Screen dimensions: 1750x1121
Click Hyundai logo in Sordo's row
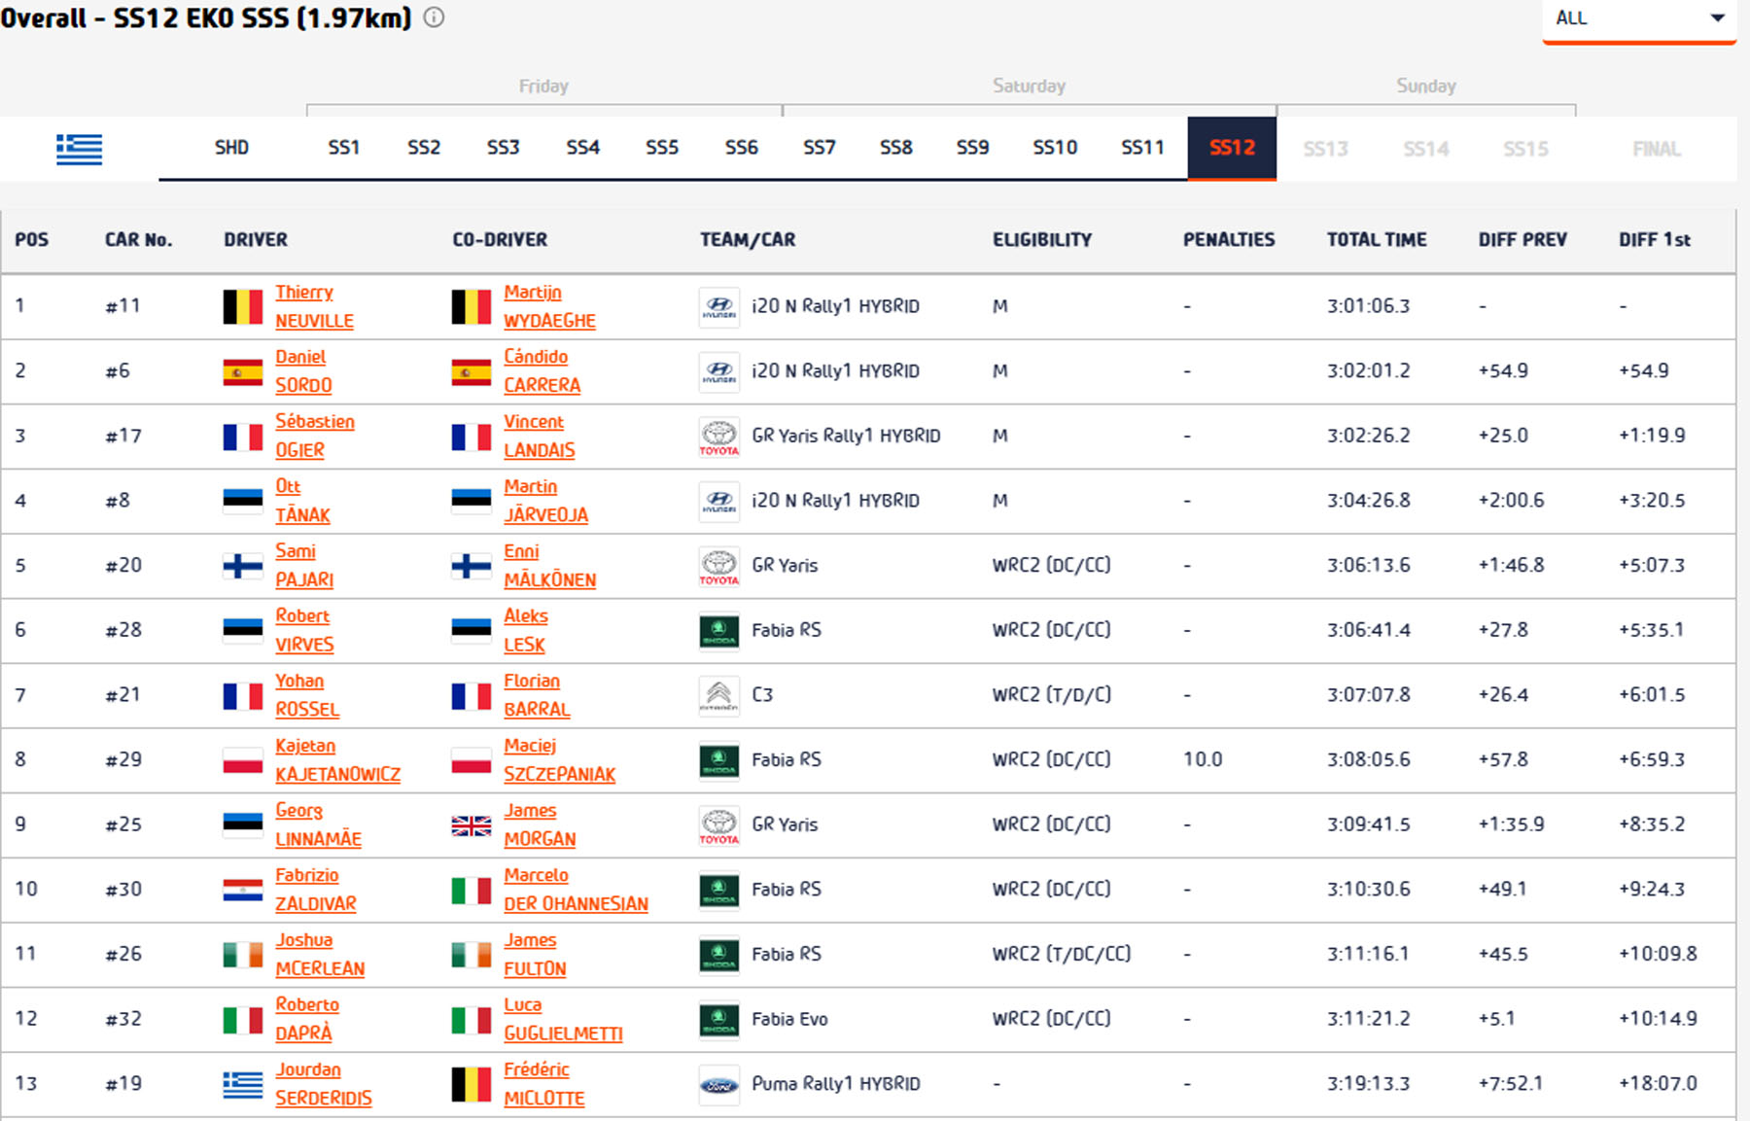(x=719, y=371)
